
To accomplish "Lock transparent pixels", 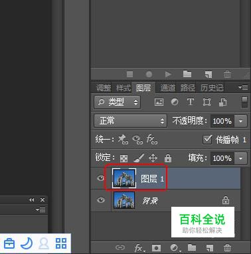I will pyautogui.click(x=124, y=158).
